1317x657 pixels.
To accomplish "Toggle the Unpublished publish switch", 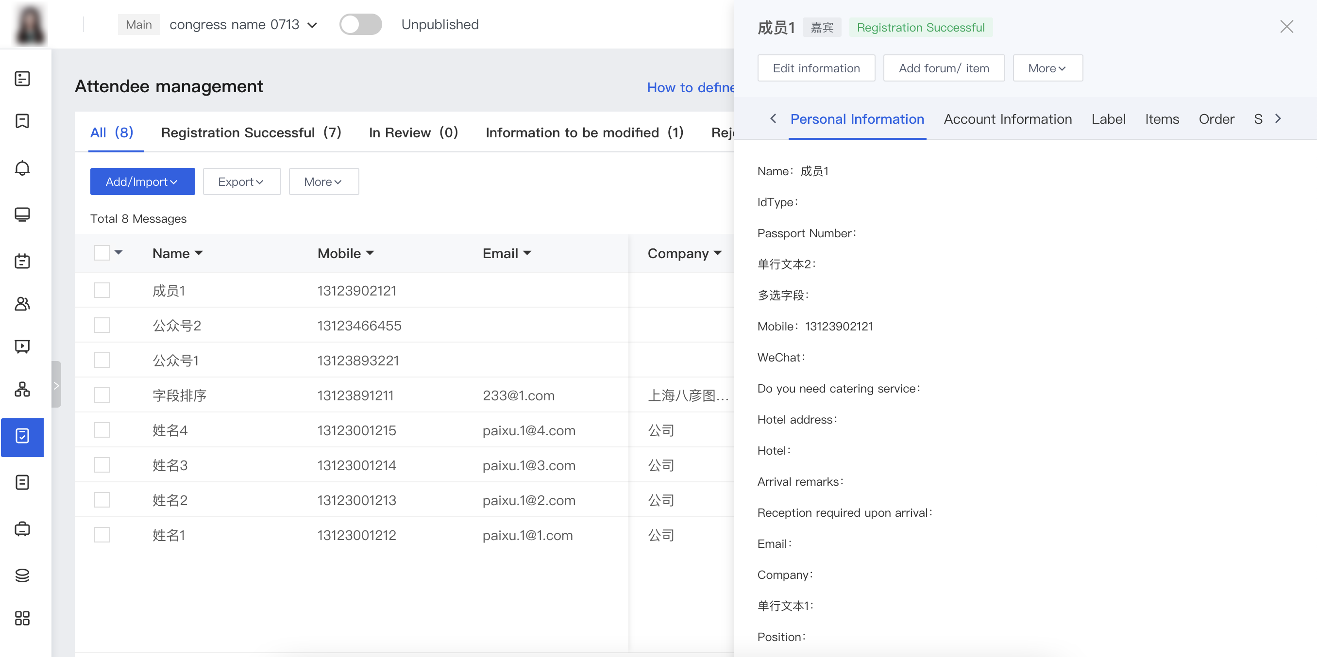I will coord(360,25).
